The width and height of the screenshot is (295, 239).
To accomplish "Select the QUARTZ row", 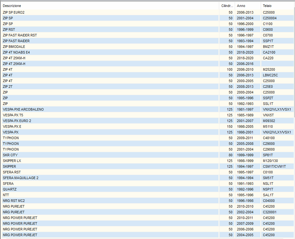I will click(147, 189).
